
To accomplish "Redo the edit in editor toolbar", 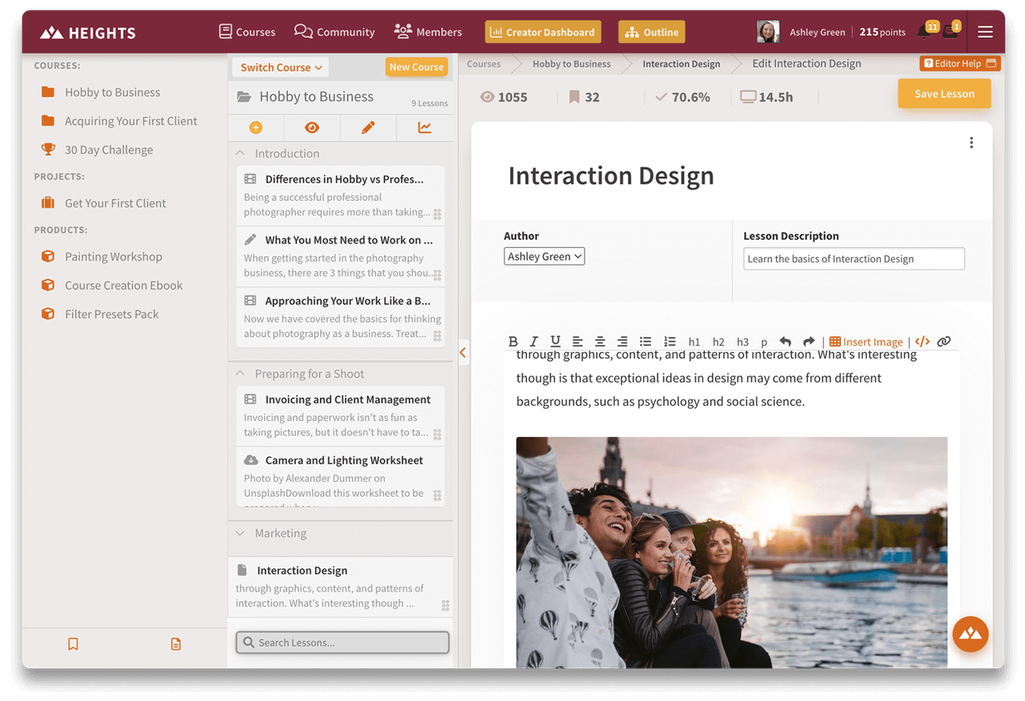I will (x=809, y=342).
